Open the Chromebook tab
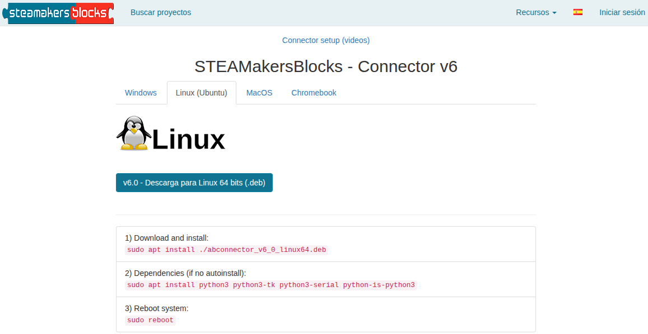This screenshot has height=334, width=648. click(x=314, y=93)
